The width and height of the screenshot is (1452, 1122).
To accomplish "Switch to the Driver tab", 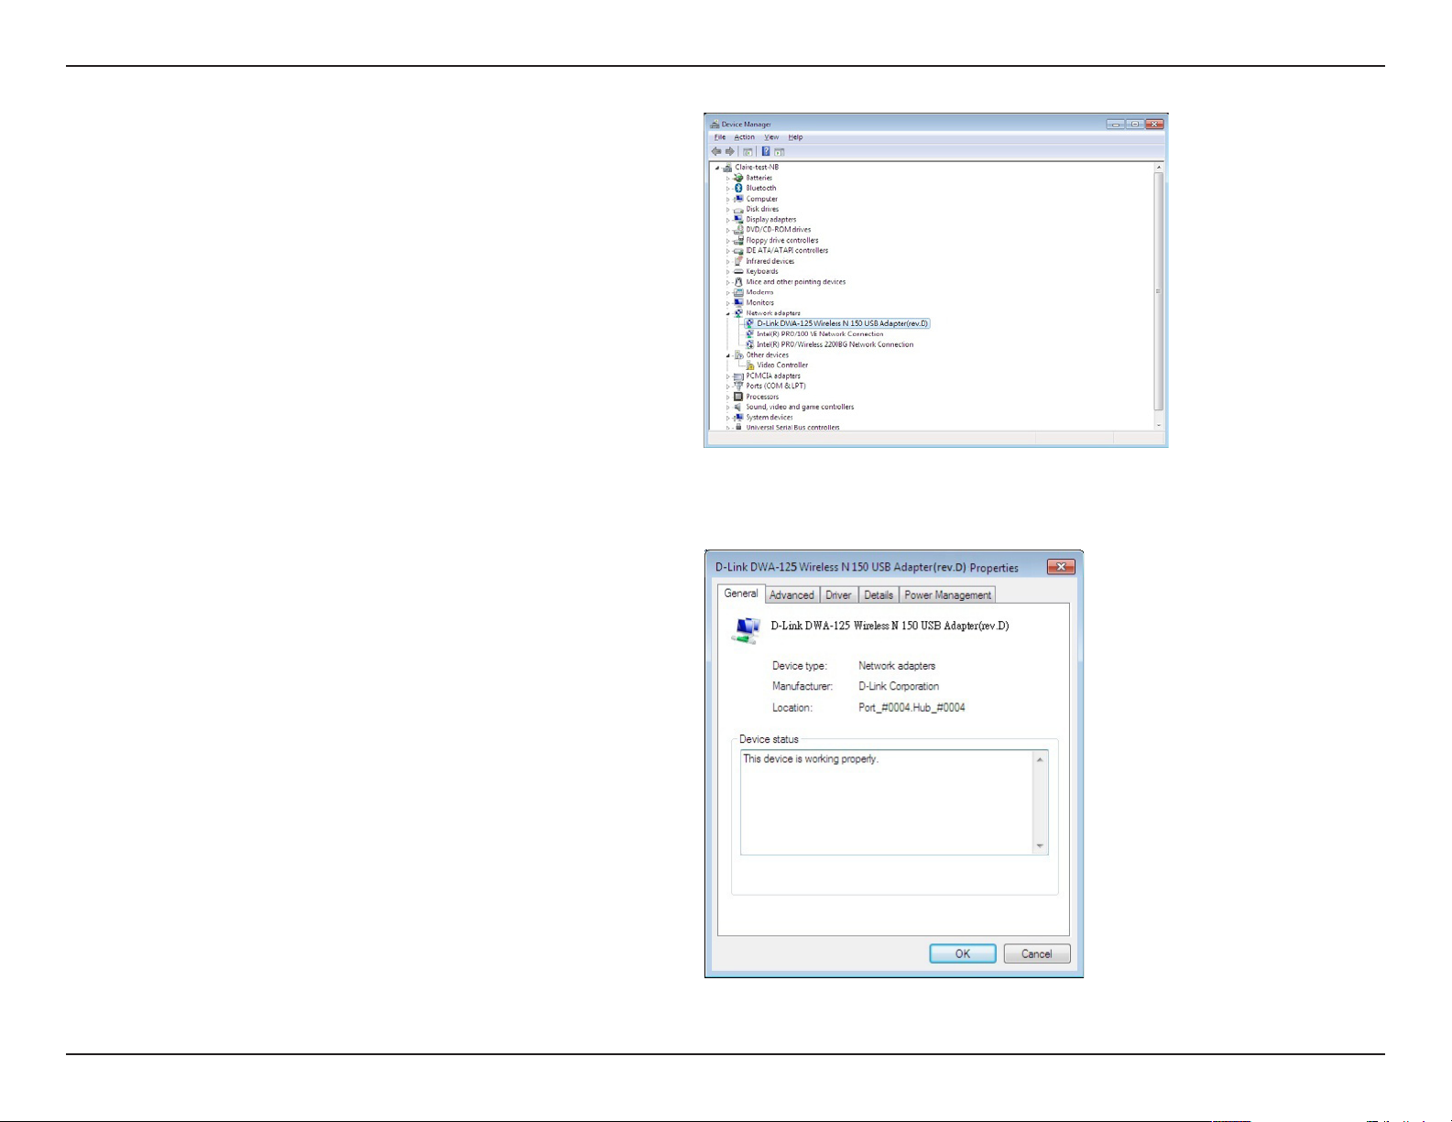I will click(838, 594).
